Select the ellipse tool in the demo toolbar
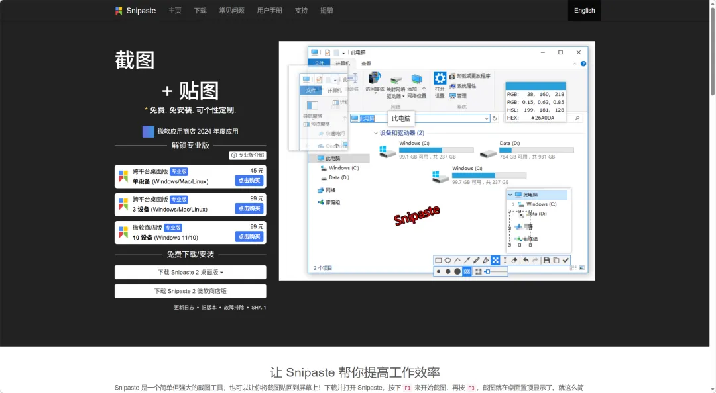 448,260
